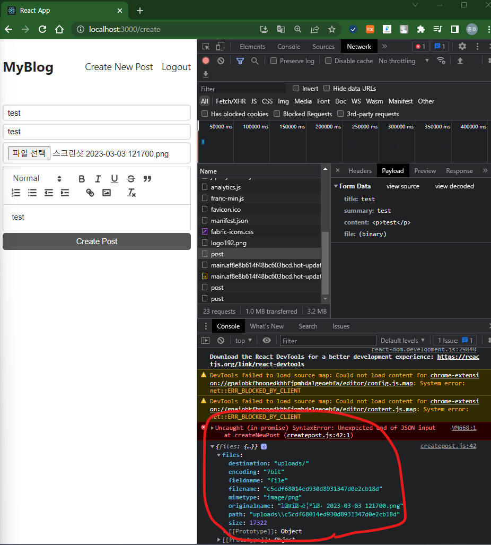491x545 pixels.
Task: Check Hide data URLs
Action: click(x=327, y=88)
